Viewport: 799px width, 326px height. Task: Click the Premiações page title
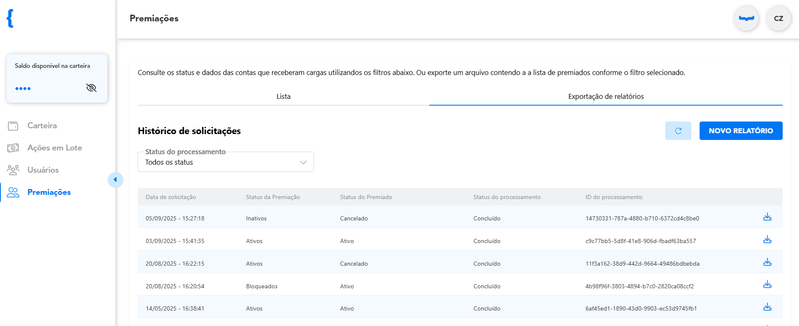point(154,18)
